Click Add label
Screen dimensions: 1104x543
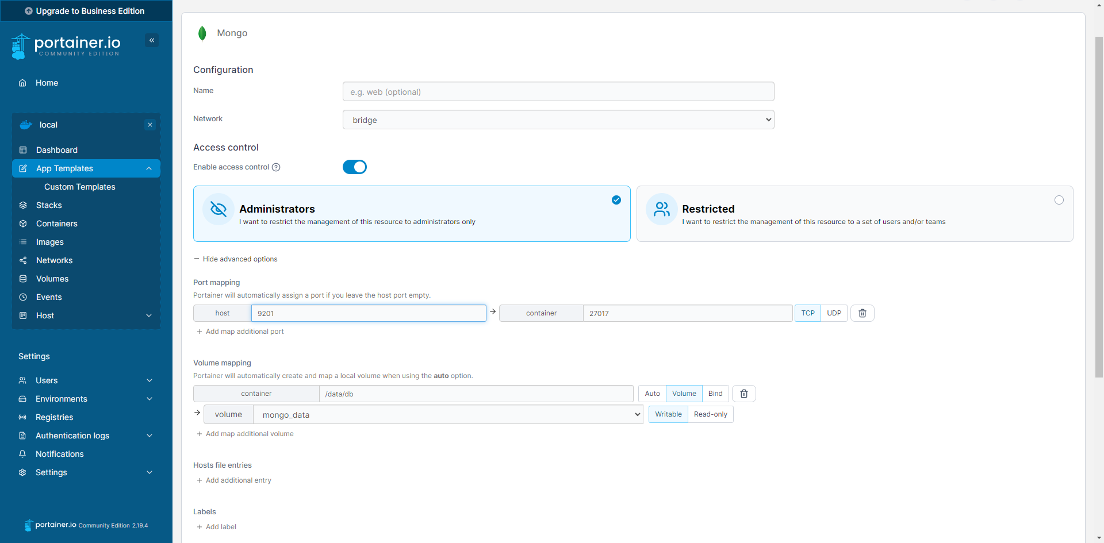[216, 527]
